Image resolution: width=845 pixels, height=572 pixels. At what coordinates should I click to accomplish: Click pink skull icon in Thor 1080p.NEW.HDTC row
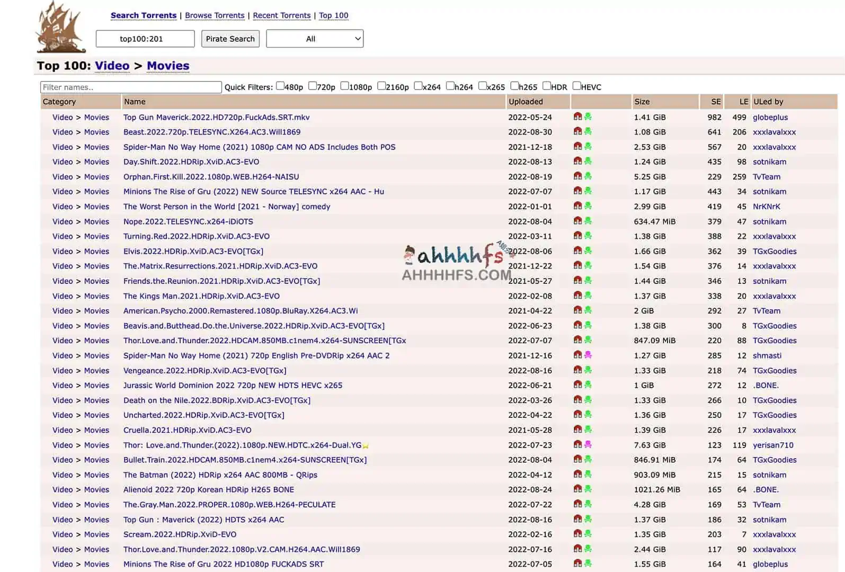pyautogui.click(x=588, y=444)
